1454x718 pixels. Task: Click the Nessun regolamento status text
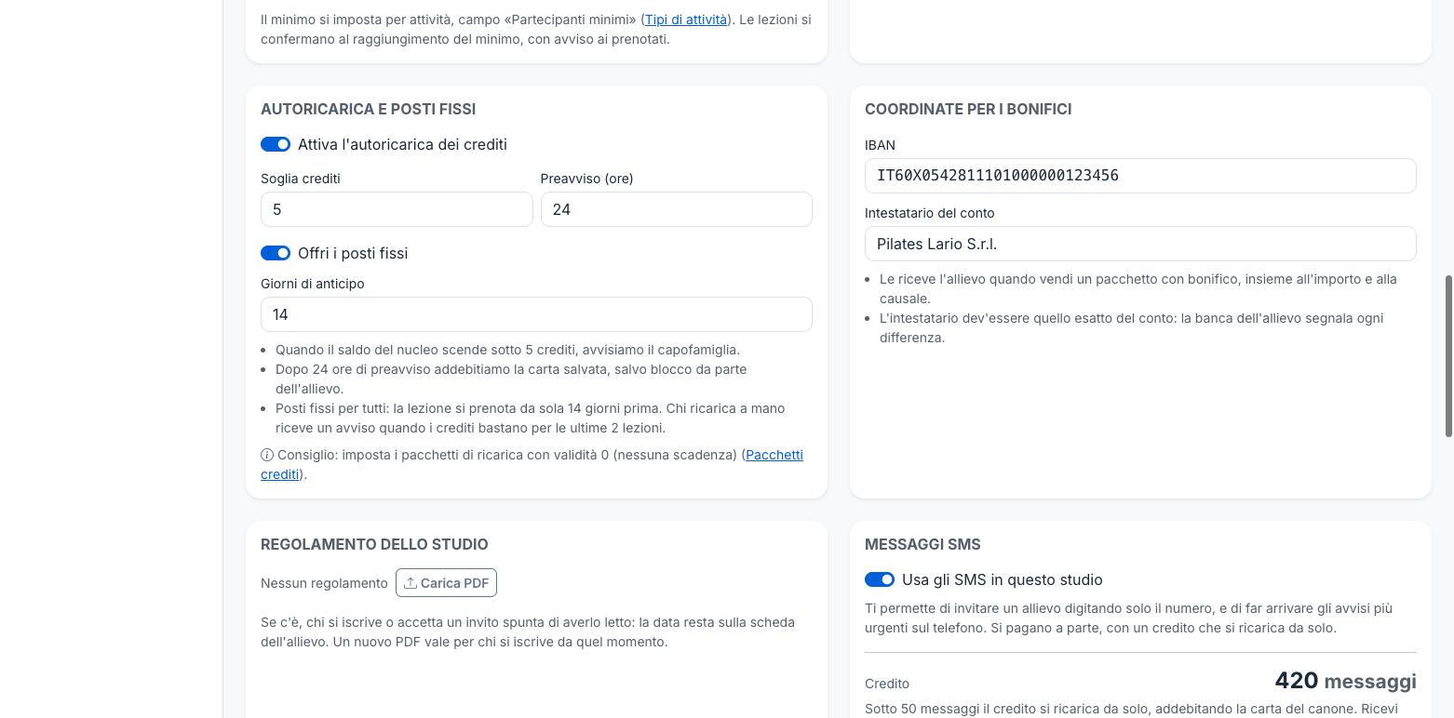[x=324, y=583]
